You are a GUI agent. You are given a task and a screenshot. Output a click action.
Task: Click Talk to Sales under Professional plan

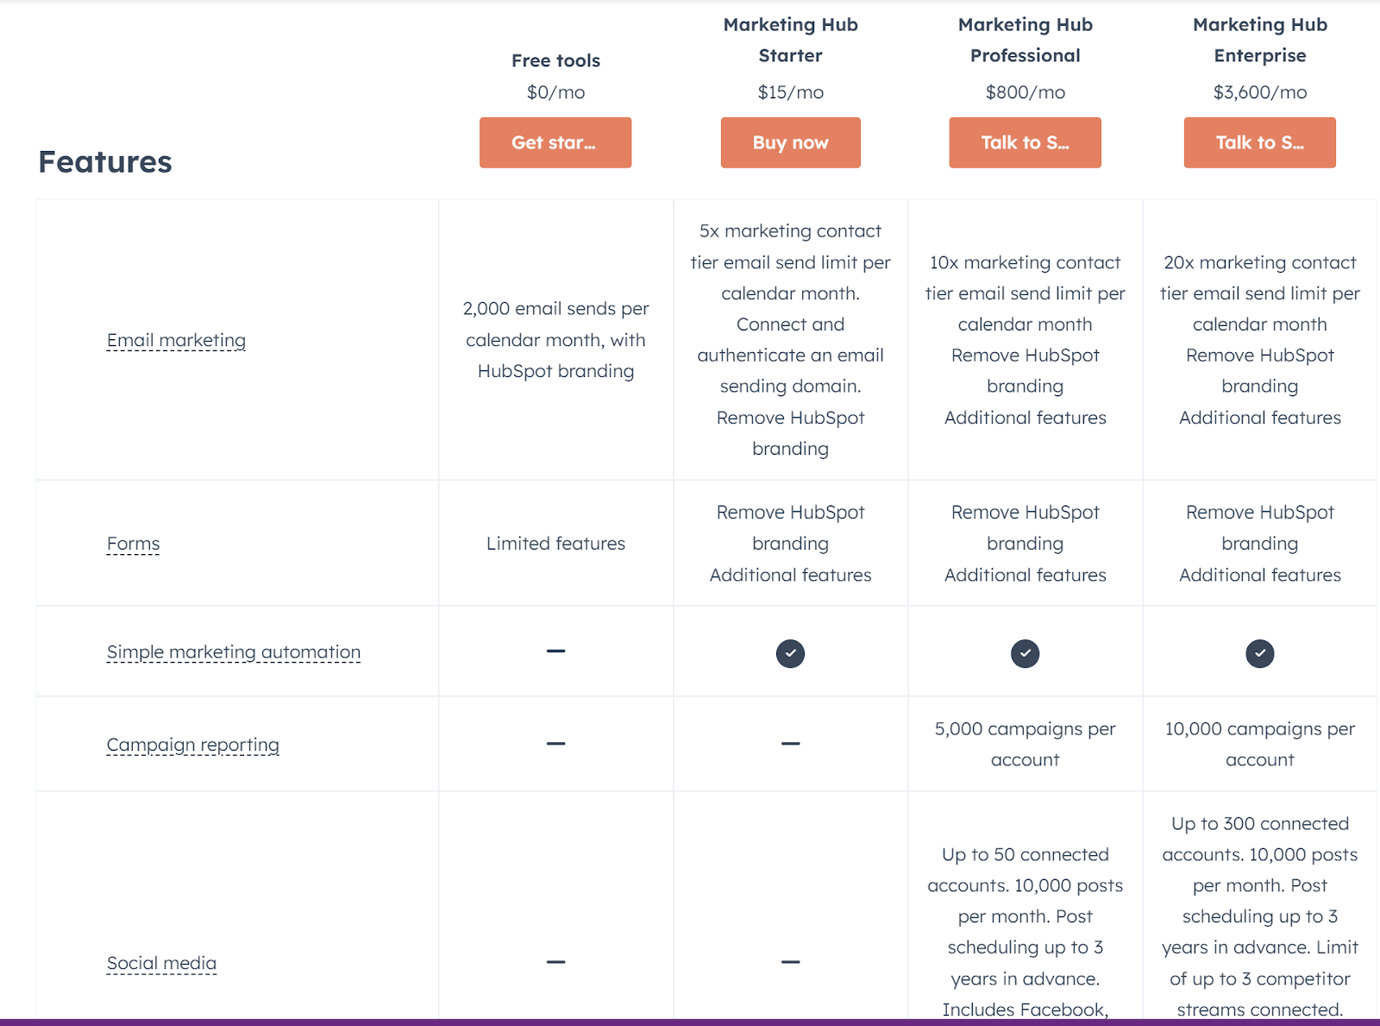[x=1025, y=142]
